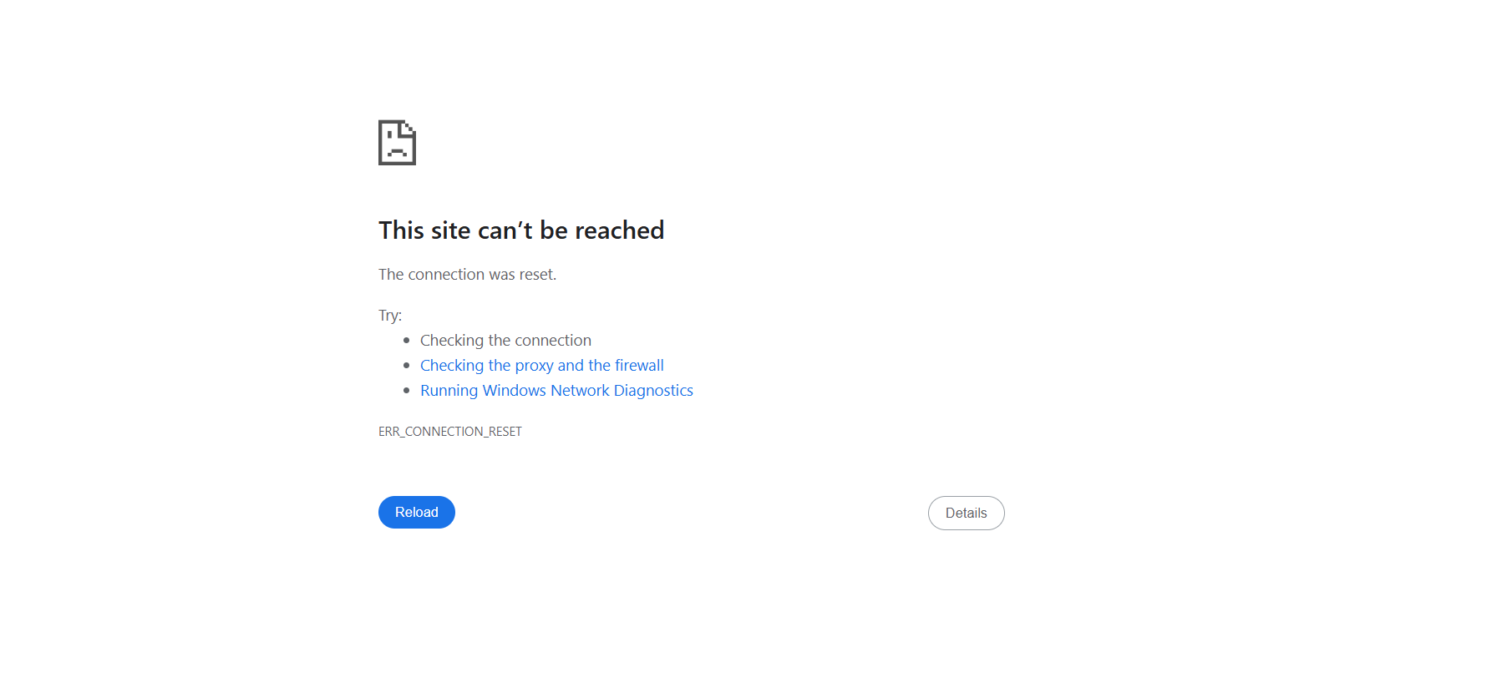
Task: Click the word "RESET" in the error code
Action: [505, 431]
